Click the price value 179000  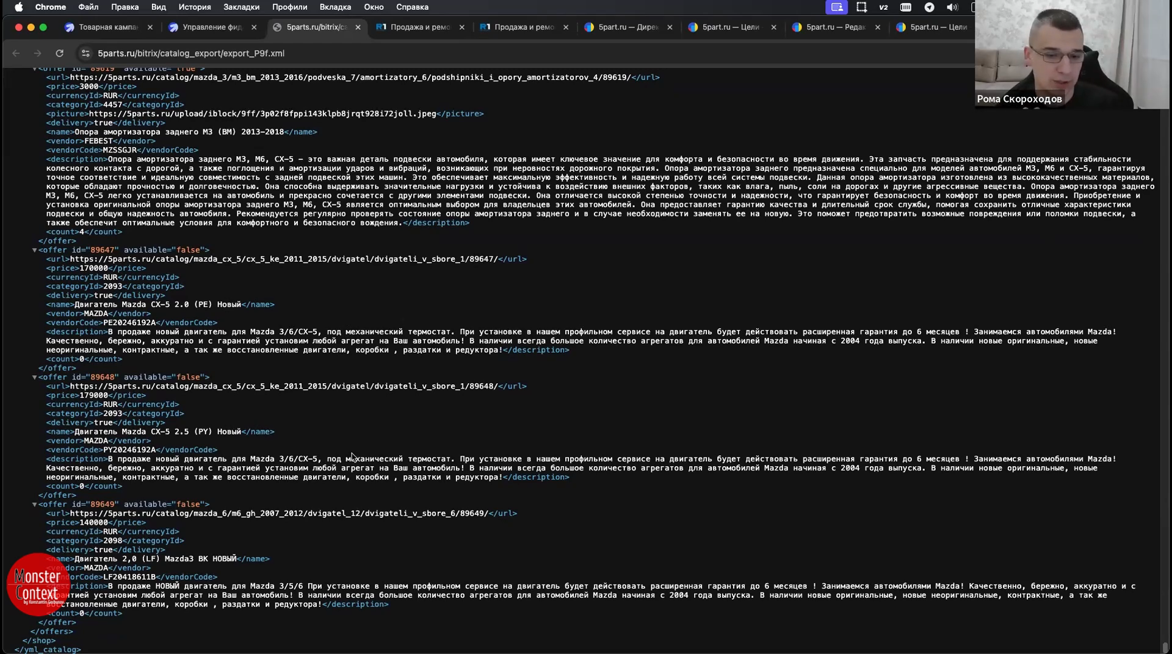(93, 395)
